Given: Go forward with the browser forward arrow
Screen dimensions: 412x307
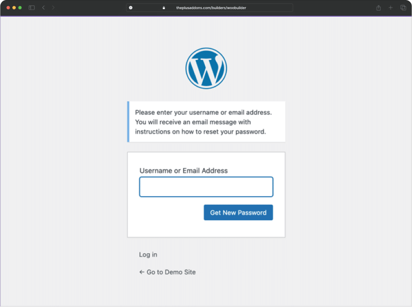Looking at the screenshot, I should click(53, 8).
